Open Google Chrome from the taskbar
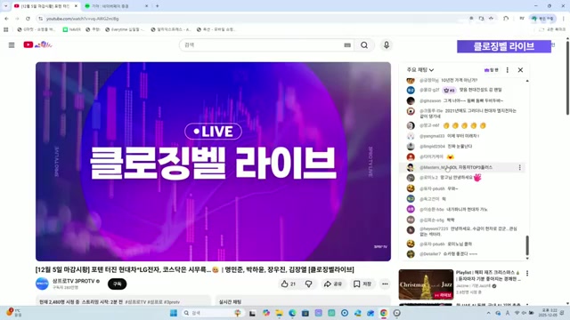The image size is (570, 320). click(384, 313)
